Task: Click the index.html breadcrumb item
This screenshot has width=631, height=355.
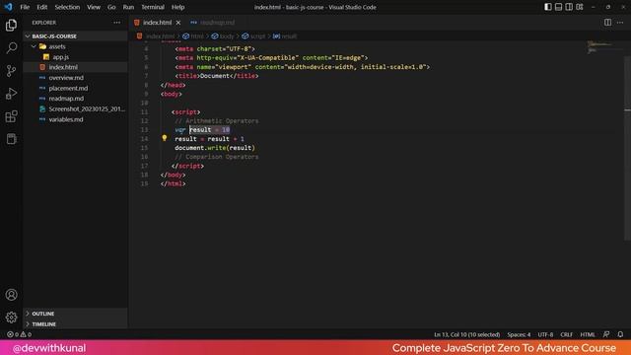Action: (156, 36)
